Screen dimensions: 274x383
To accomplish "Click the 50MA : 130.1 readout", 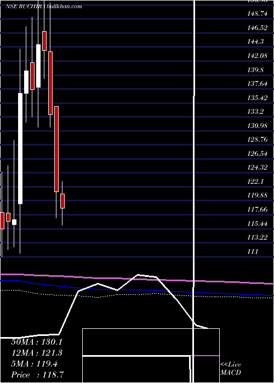I will [37, 342].
